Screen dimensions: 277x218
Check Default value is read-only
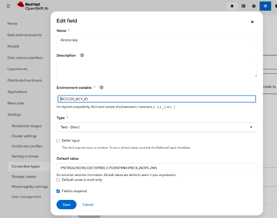pos(58,180)
